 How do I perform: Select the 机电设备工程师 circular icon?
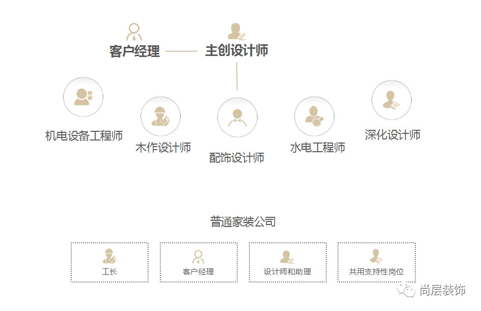(x=83, y=97)
